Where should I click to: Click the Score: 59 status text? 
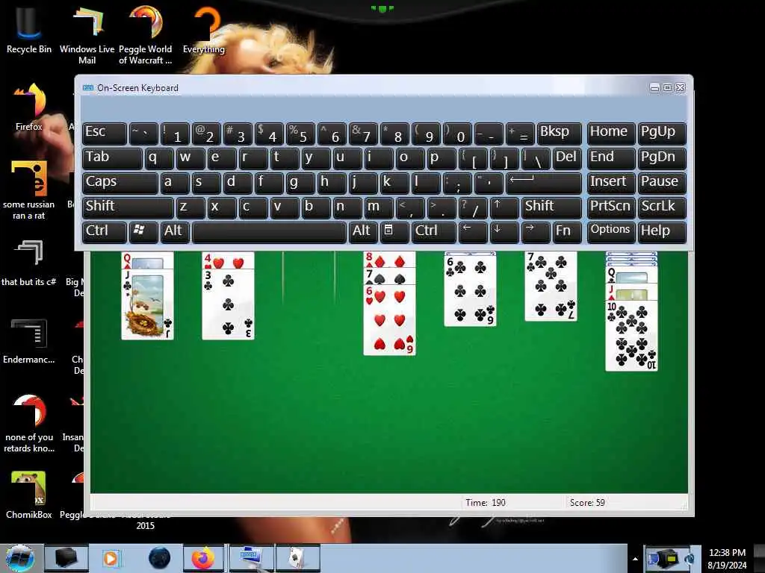[587, 502]
